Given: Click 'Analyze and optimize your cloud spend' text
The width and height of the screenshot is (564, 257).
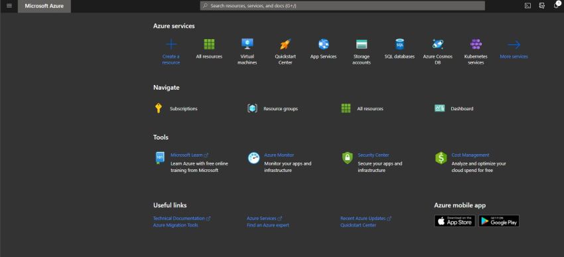Looking at the screenshot, I should [479, 167].
